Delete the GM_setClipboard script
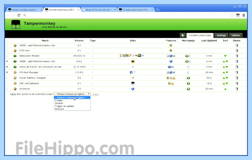Viewport: 252px width, 160px height. click(237, 83)
